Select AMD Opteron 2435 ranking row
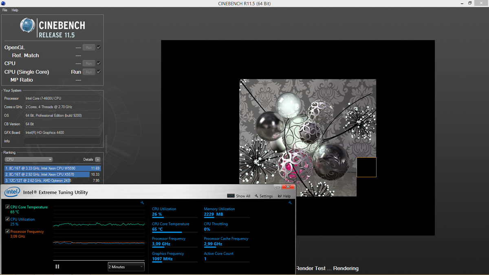The image size is (489, 275). pos(52,180)
